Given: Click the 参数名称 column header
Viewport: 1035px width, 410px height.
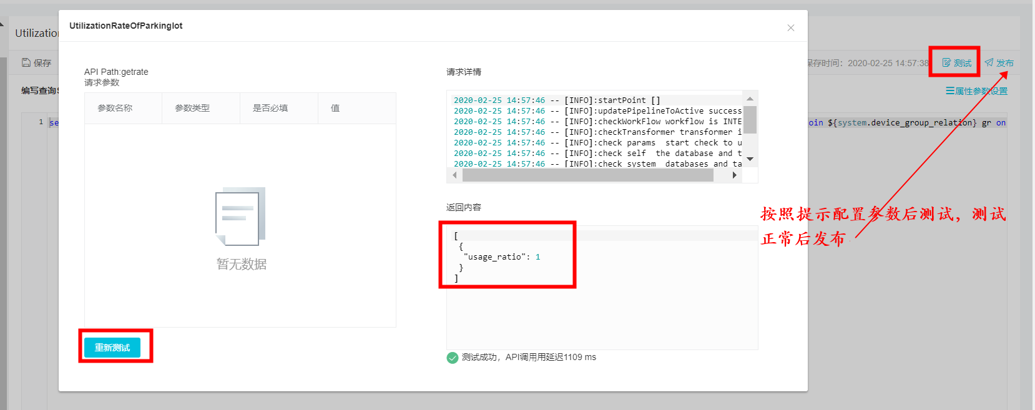Looking at the screenshot, I should pos(115,108).
